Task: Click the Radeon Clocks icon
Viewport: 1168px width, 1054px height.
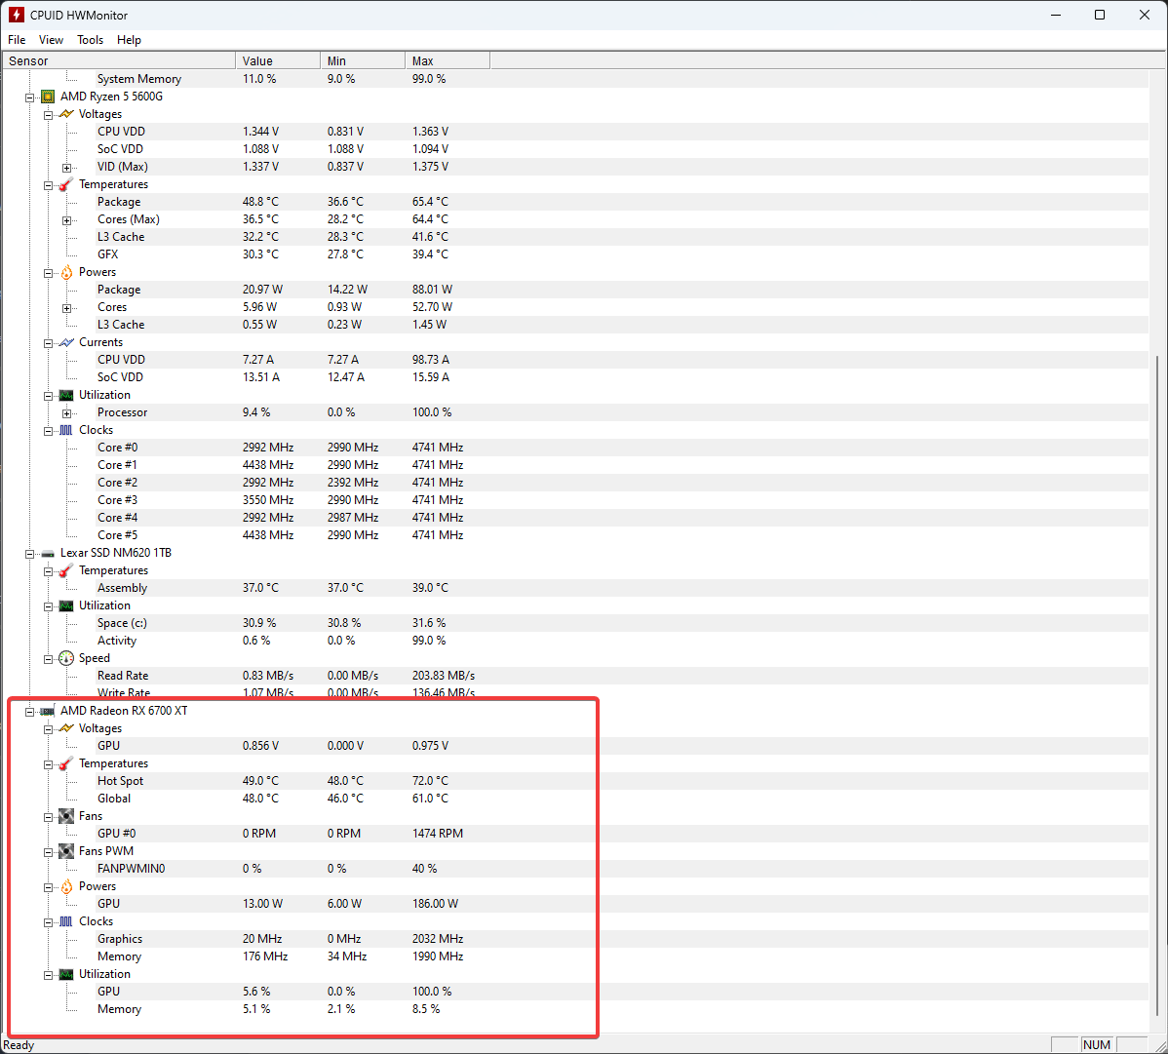Action: click(x=66, y=921)
